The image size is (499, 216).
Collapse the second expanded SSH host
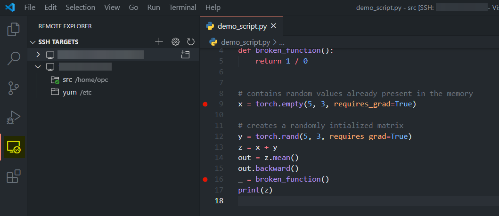click(38, 67)
